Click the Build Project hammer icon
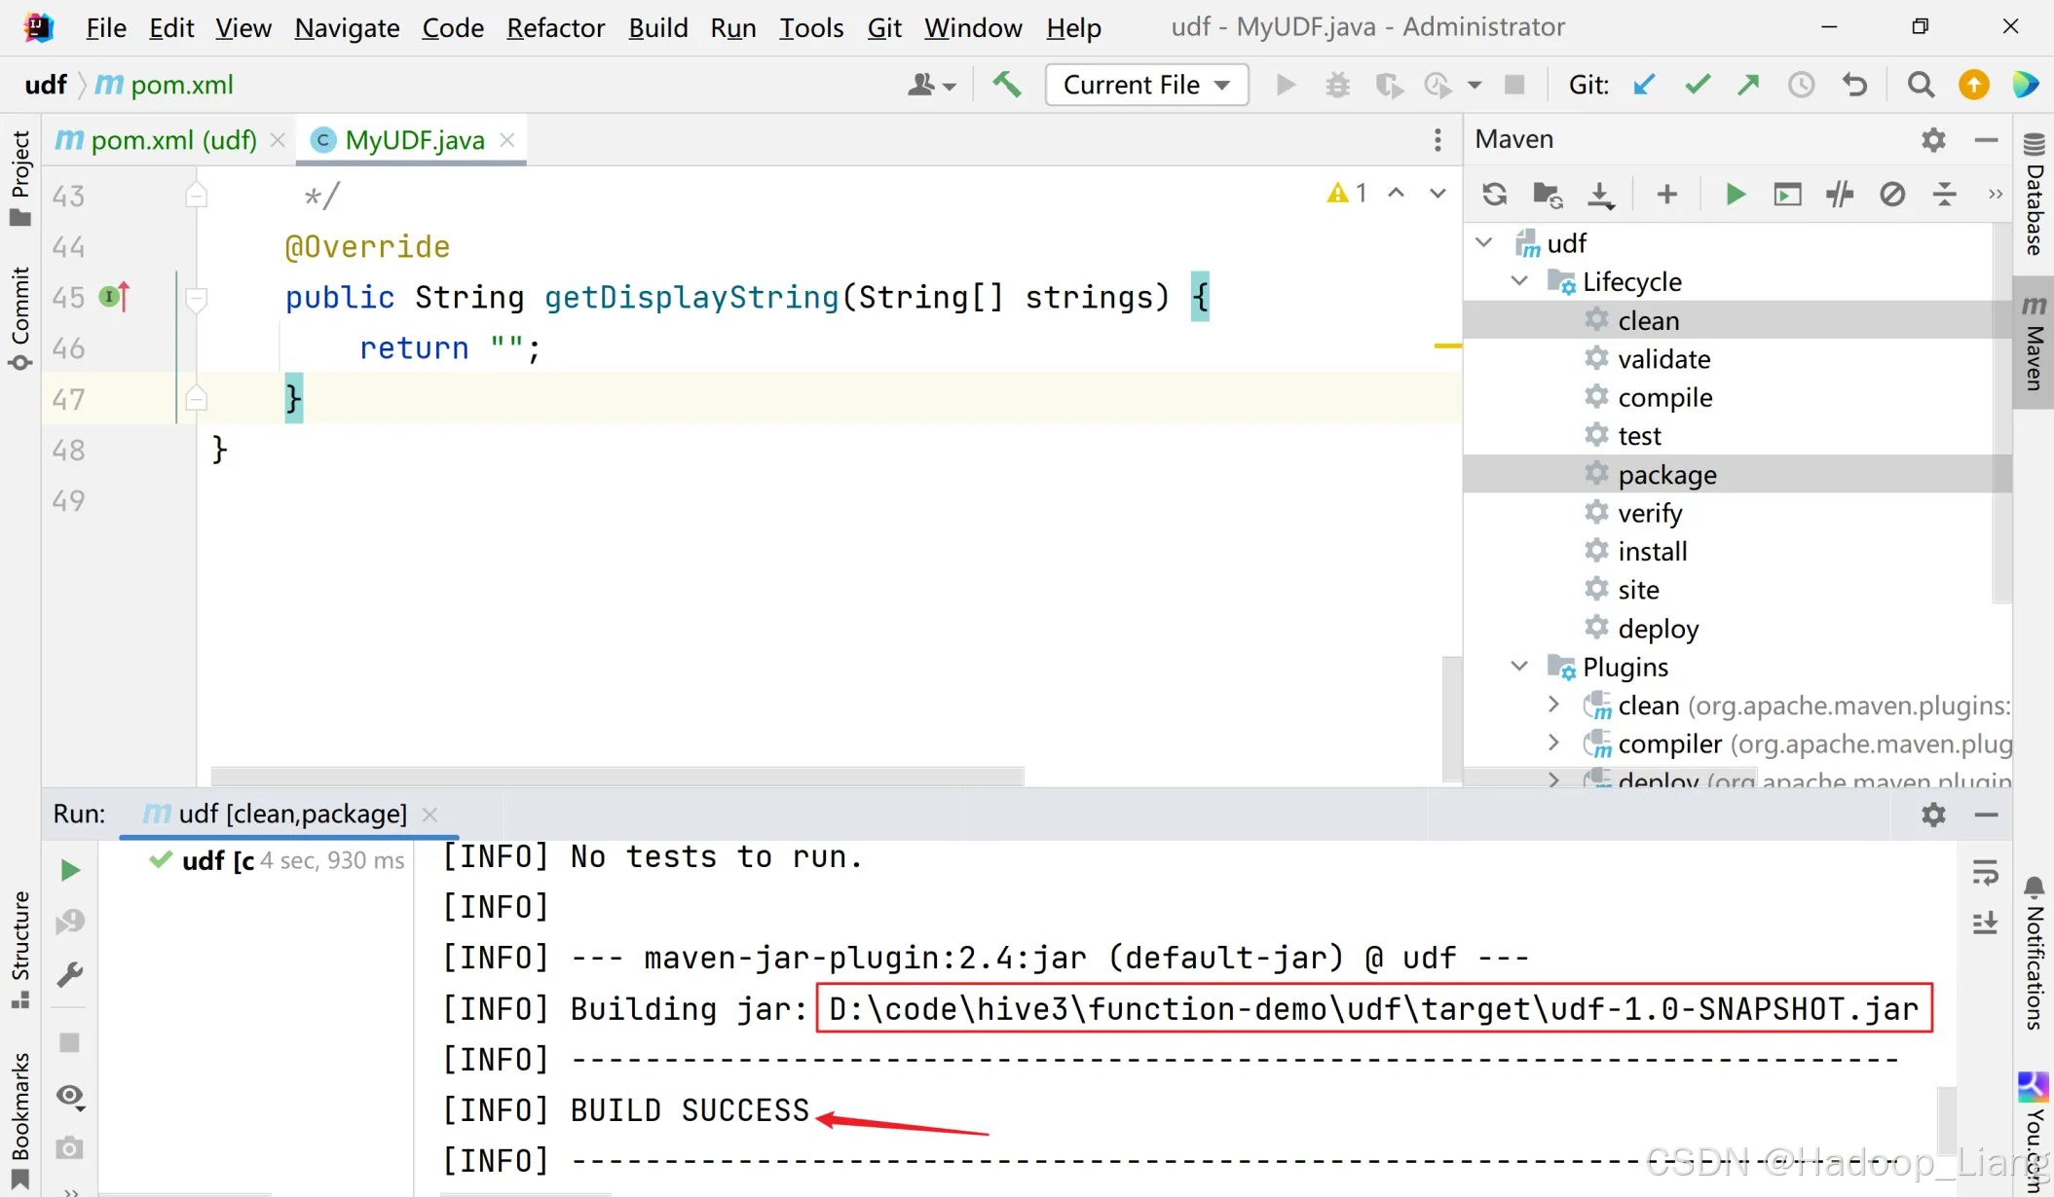 pyautogui.click(x=1007, y=85)
